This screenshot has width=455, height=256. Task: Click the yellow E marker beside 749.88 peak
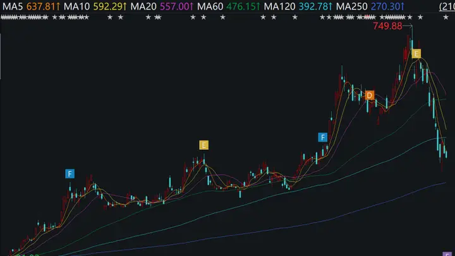[416, 53]
